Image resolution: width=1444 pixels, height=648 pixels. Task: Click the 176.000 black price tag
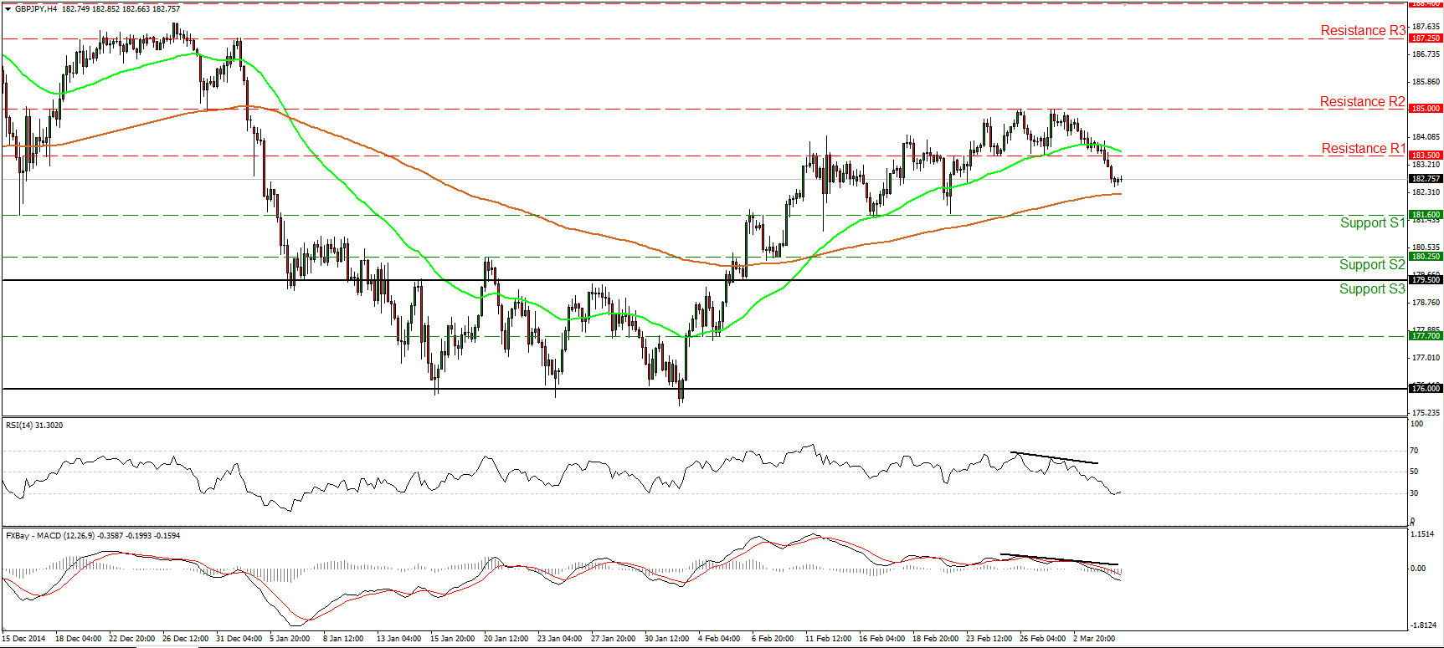(1426, 389)
